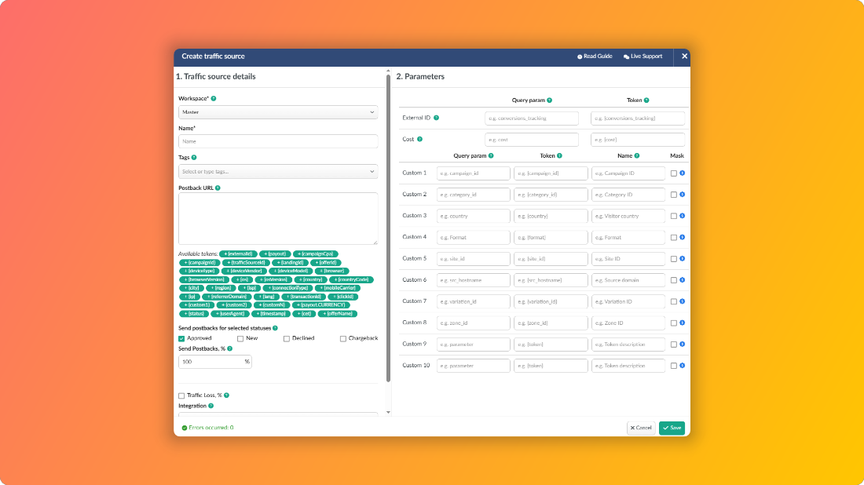The height and width of the screenshot is (485, 864).
Task: Enable the Declined status checkbox
Action: pos(287,338)
